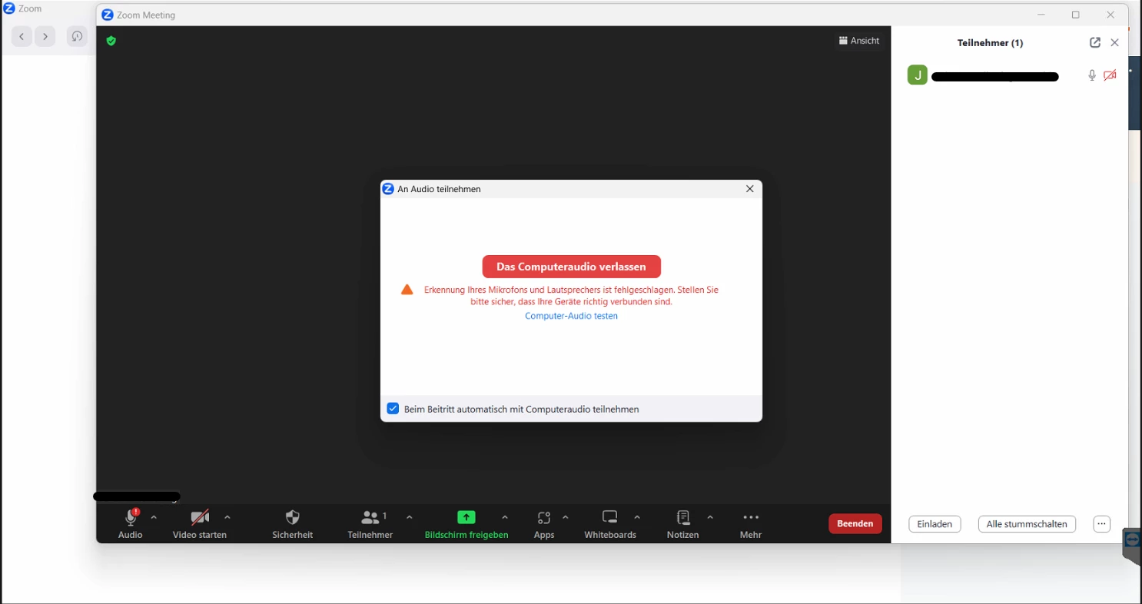Click the green Bildschirm freigeben icon
This screenshot has width=1142, height=604.
tap(466, 517)
